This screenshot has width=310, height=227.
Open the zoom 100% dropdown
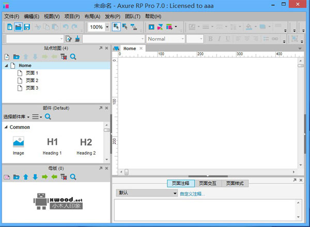(107, 27)
